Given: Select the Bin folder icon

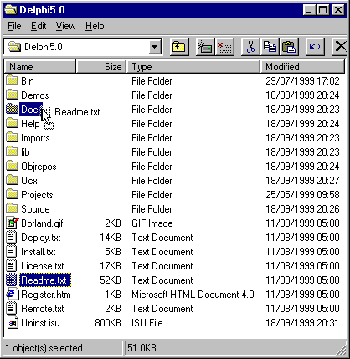Looking at the screenshot, I should [x=12, y=81].
